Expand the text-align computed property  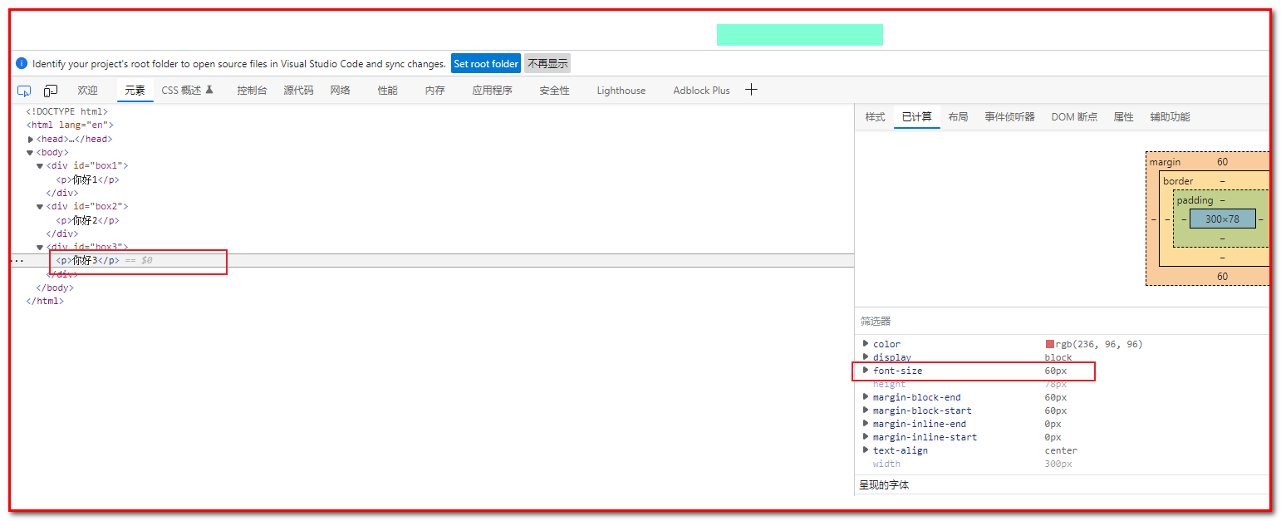pyautogui.click(x=866, y=450)
